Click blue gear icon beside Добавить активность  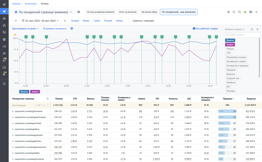[x=72, y=28]
